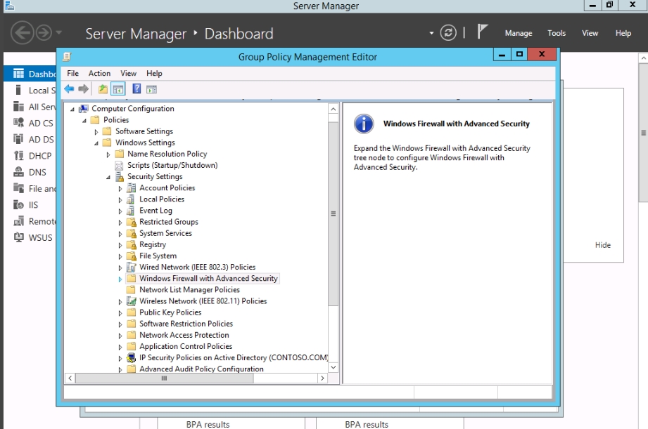Select IIS icon in Server Manager sidebar

coord(18,204)
